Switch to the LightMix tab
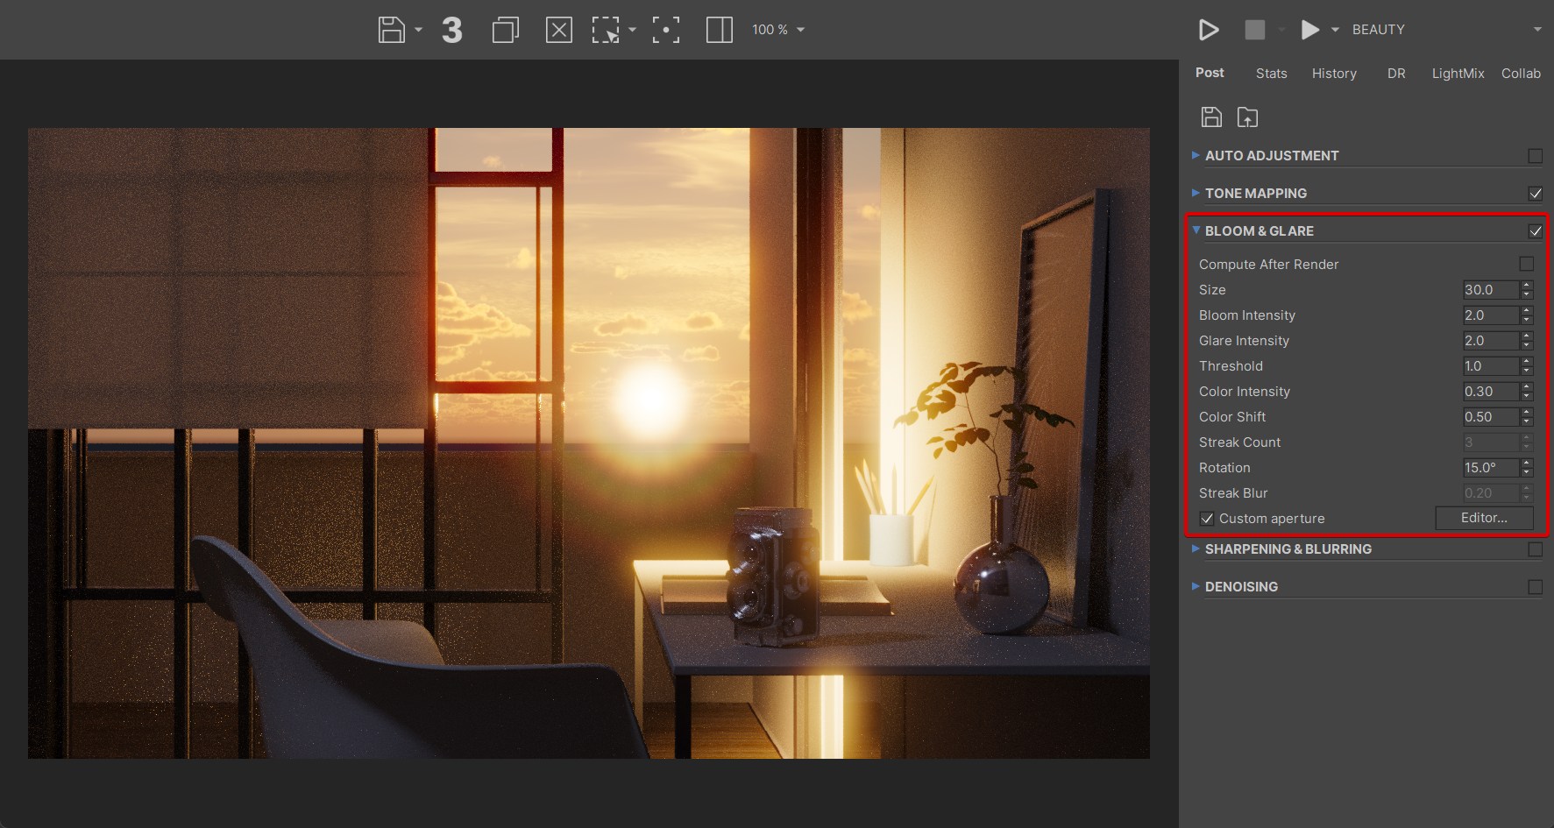The height and width of the screenshot is (828, 1554). click(1458, 74)
